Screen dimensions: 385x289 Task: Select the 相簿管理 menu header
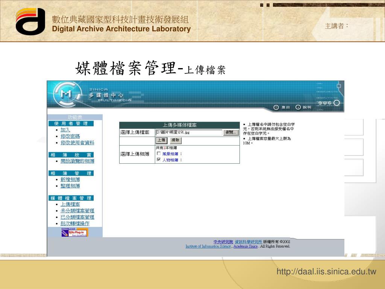(71, 173)
